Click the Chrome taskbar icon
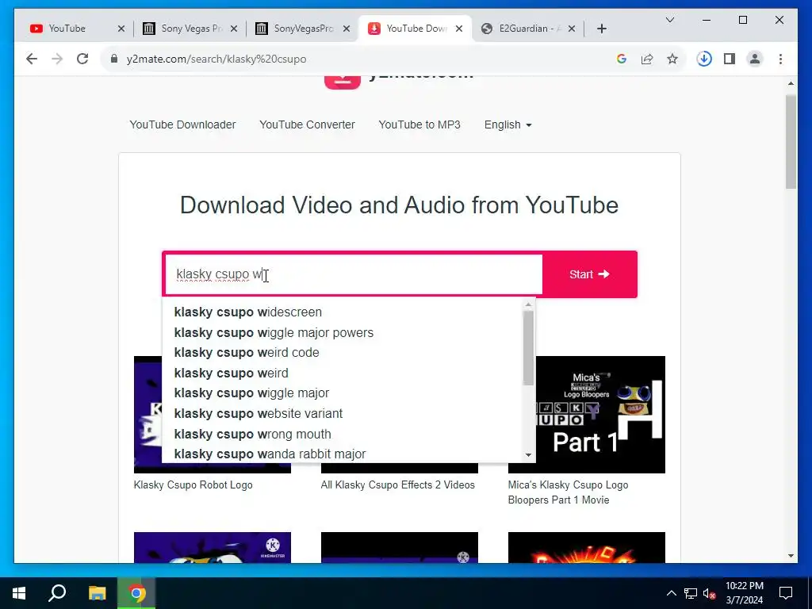This screenshot has width=812, height=609. coord(136,593)
